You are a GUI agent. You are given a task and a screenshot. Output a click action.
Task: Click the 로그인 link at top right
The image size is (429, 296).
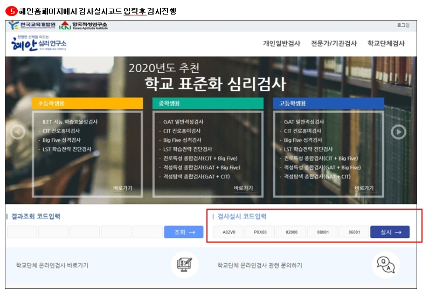403,25
